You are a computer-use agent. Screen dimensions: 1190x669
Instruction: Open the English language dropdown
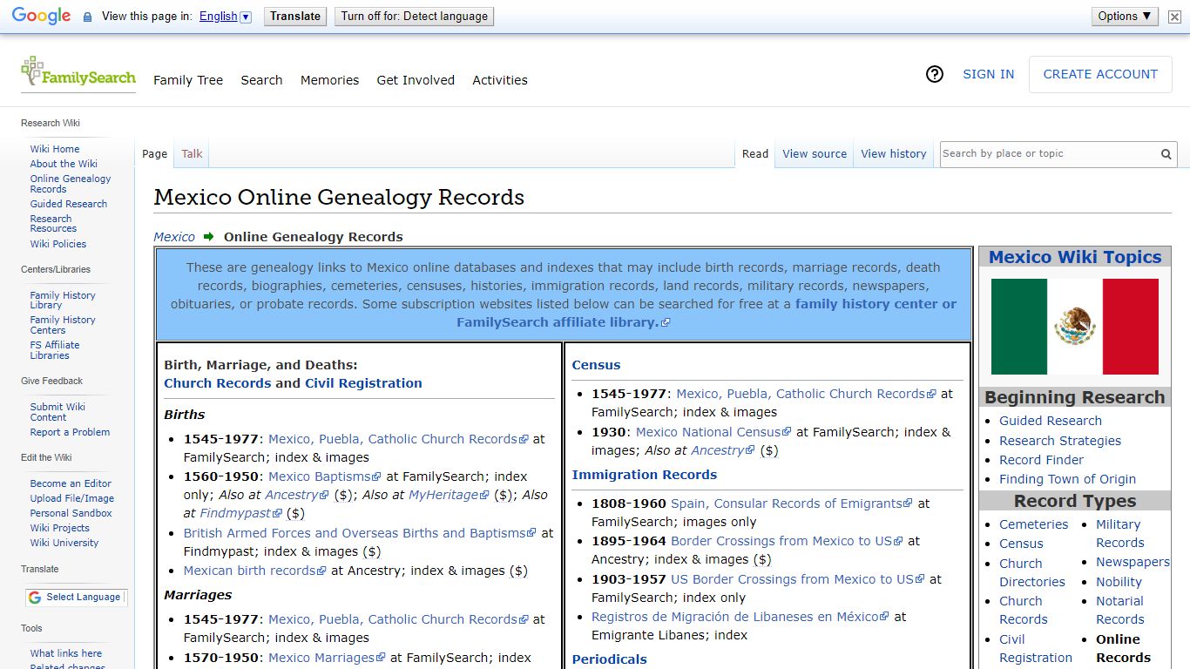pos(225,17)
